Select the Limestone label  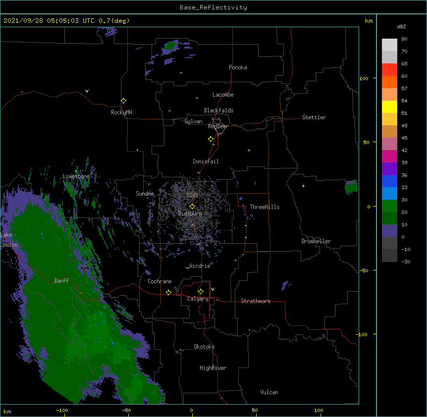76,176
